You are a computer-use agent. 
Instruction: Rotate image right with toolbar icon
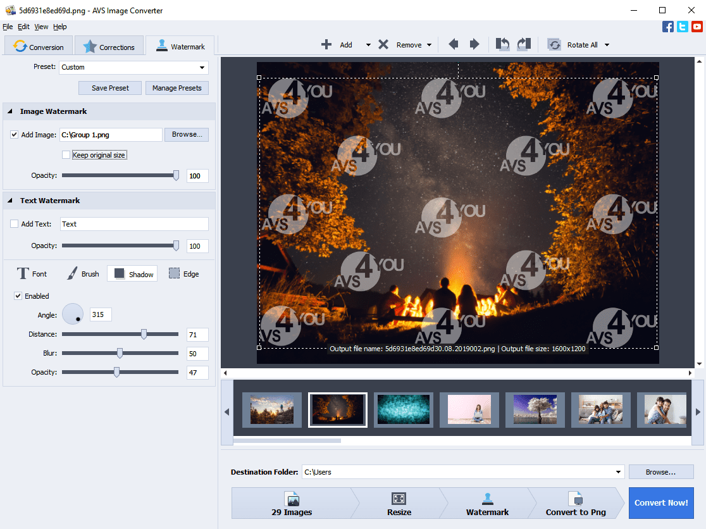(524, 44)
